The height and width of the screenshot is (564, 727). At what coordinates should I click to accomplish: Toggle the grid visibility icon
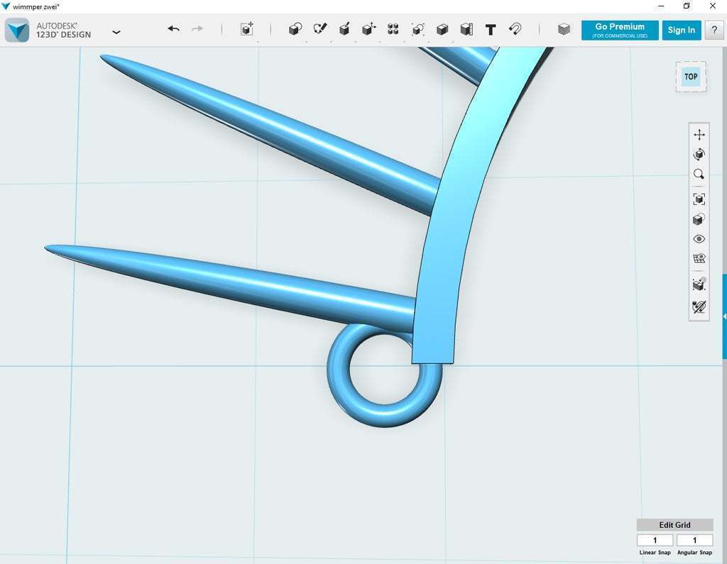coord(699,259)
